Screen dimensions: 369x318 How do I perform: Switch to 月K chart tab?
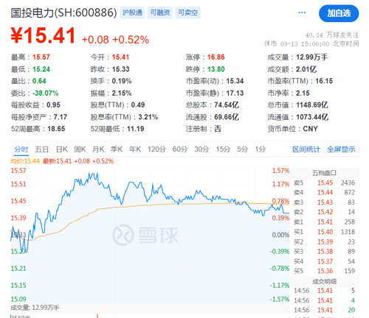pos(98,149)
